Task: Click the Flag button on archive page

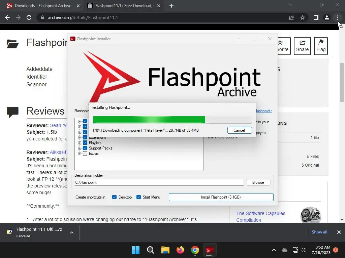Action: click(x=321, y=46)
